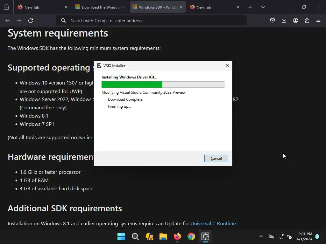326x244 pixels.
Task: Open notifications bell icon
Action: (317, 236)
